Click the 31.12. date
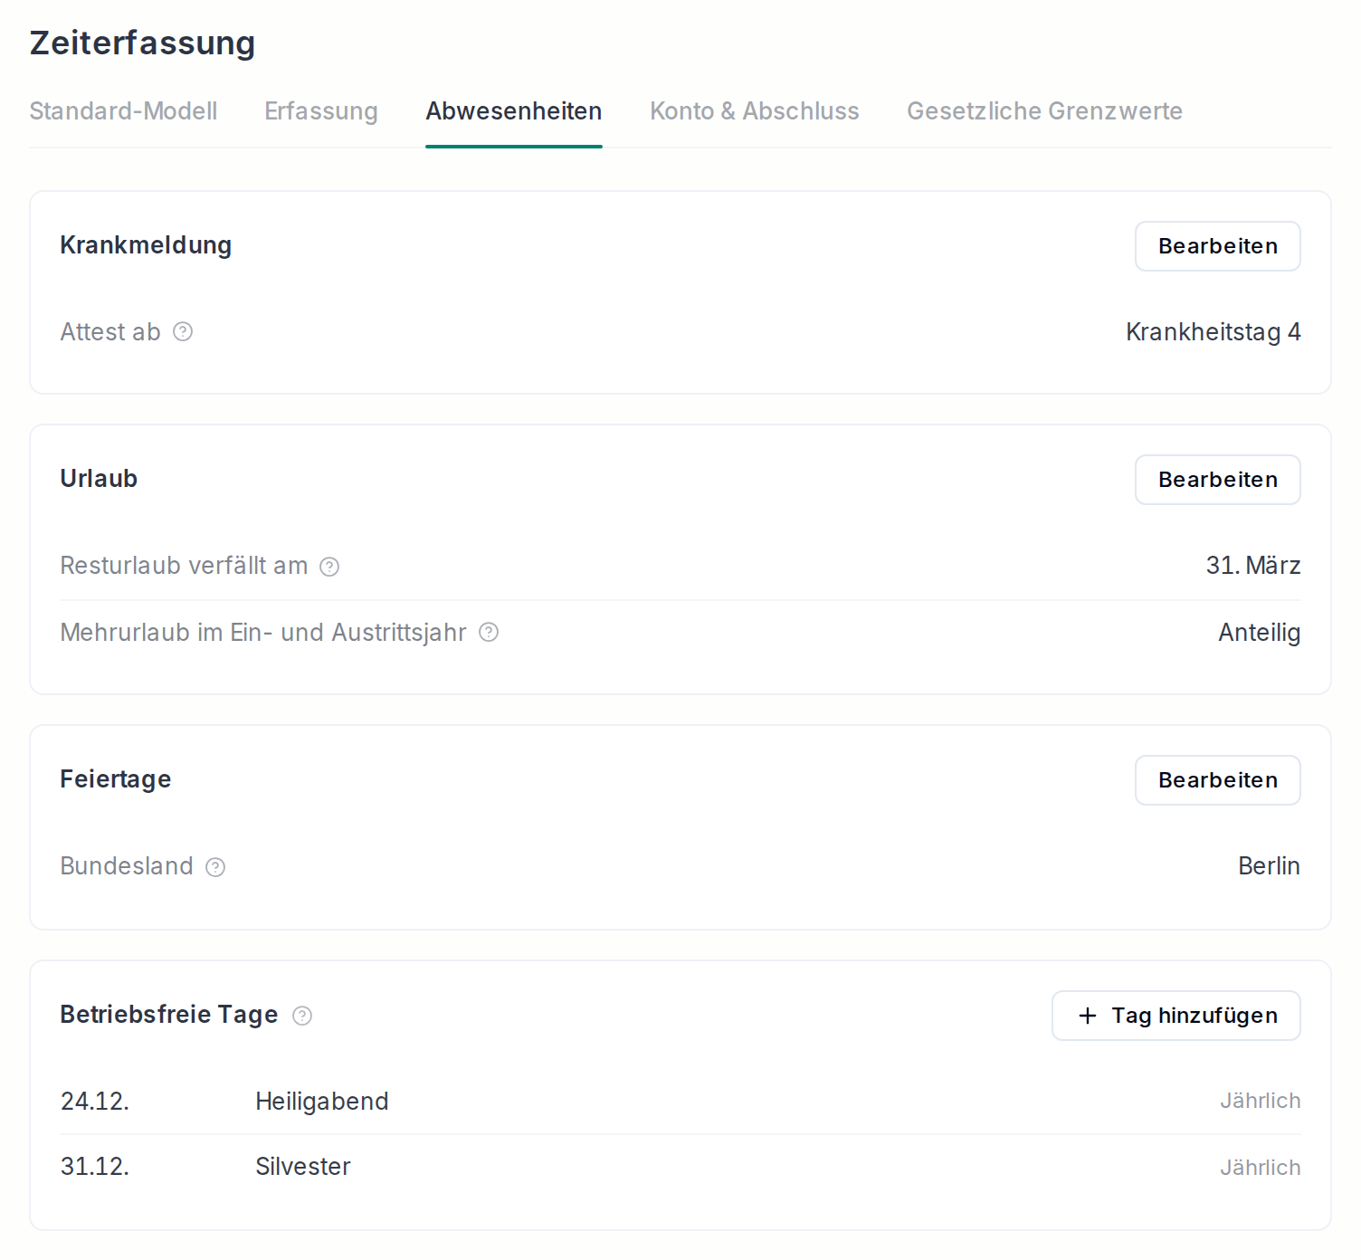The width and height of the screenshot is (1361, 1260). pos(95,1167)
